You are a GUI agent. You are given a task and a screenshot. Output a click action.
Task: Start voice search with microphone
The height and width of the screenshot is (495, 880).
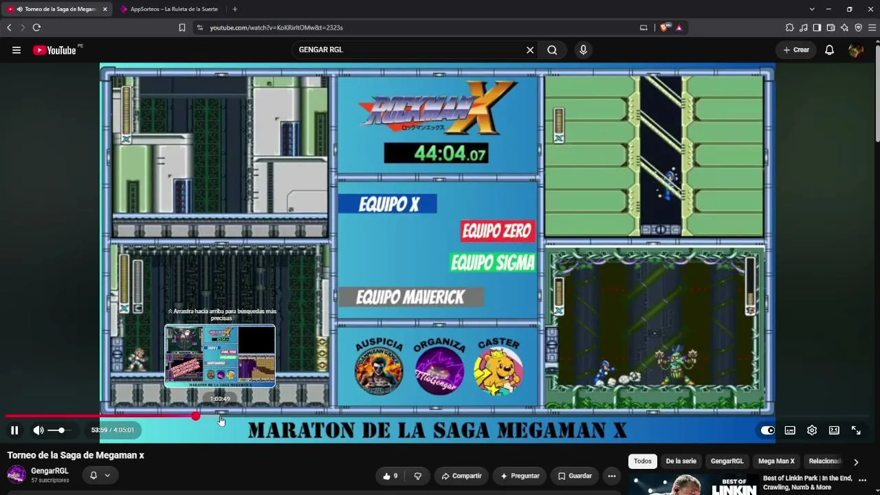(x=583, y=50)
